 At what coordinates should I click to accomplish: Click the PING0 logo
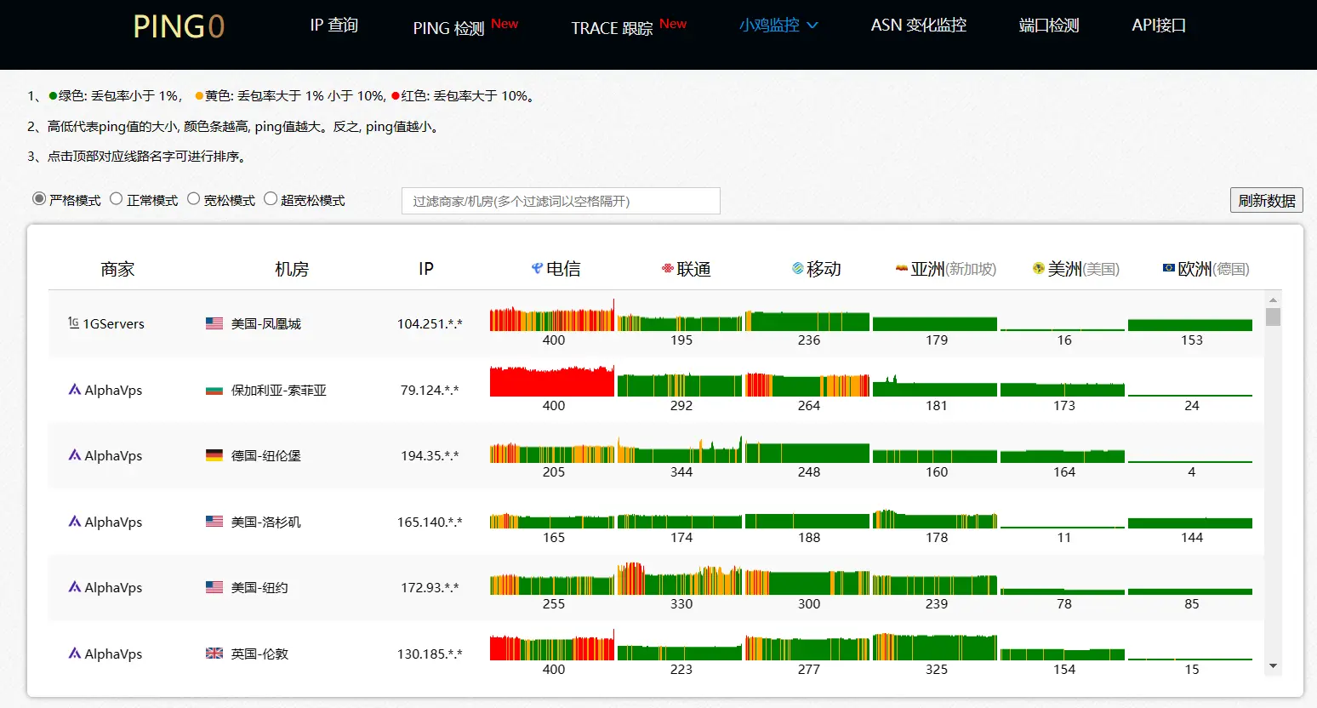(179, 26)
